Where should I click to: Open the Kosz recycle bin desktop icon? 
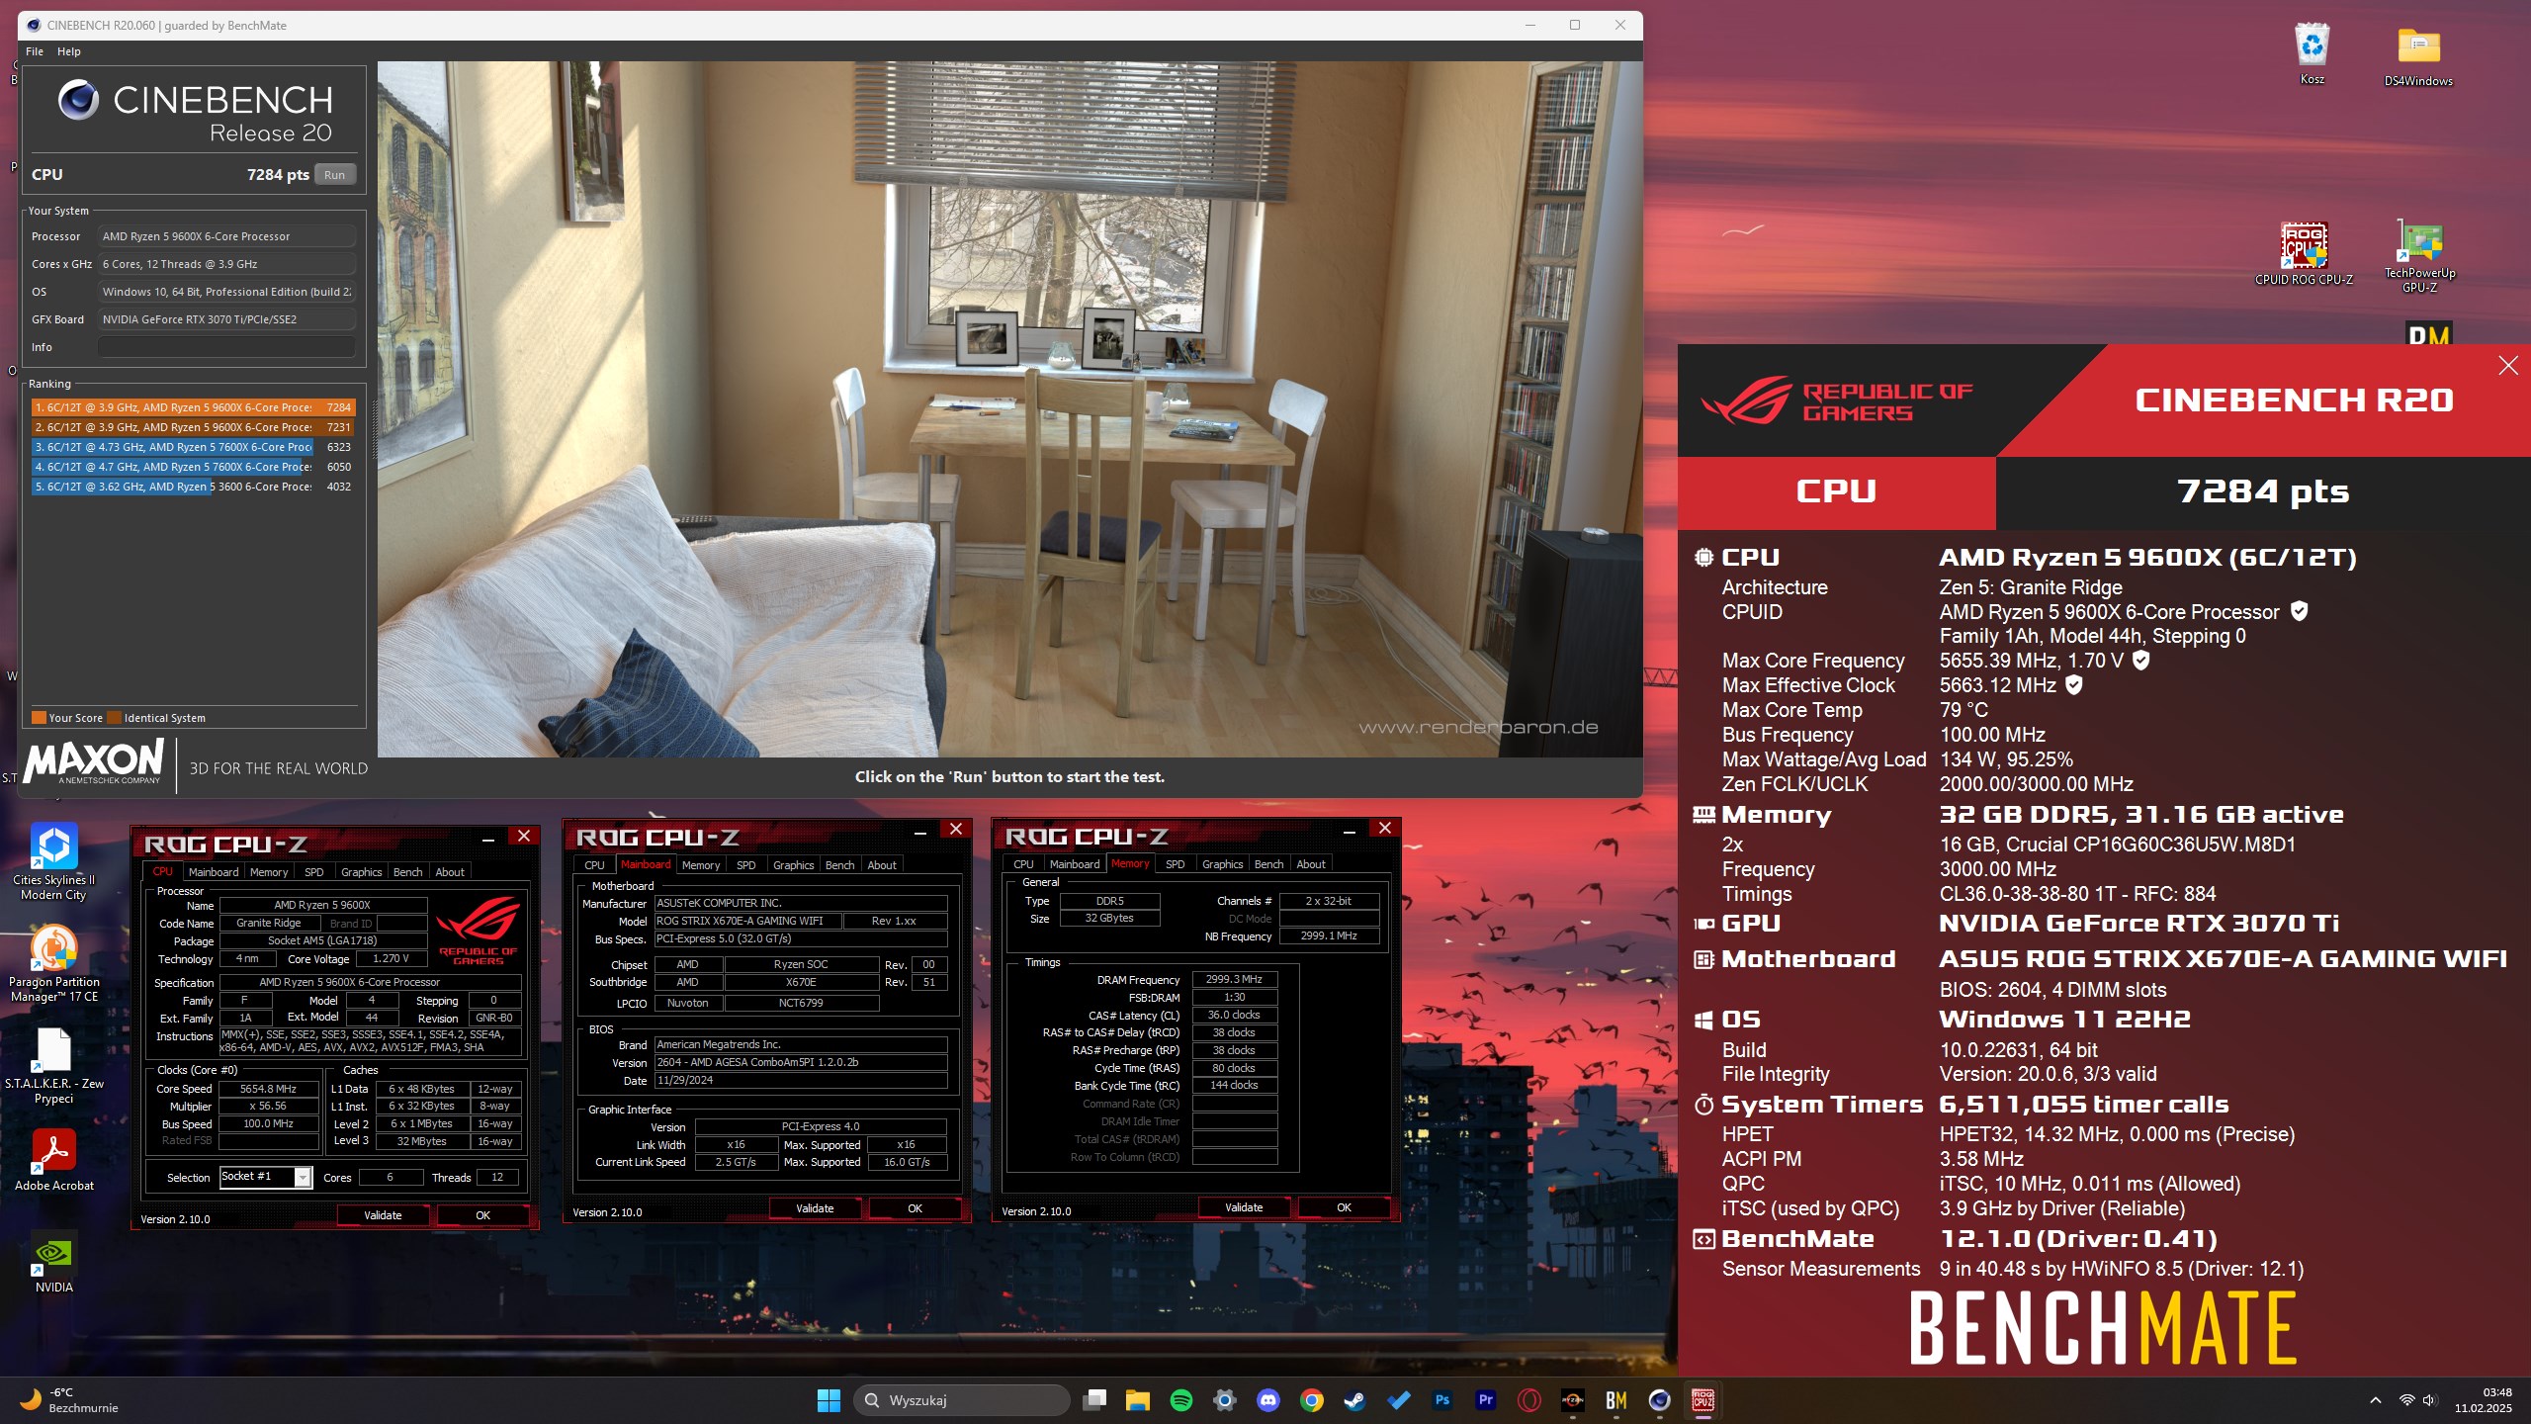pos(2312,53)
